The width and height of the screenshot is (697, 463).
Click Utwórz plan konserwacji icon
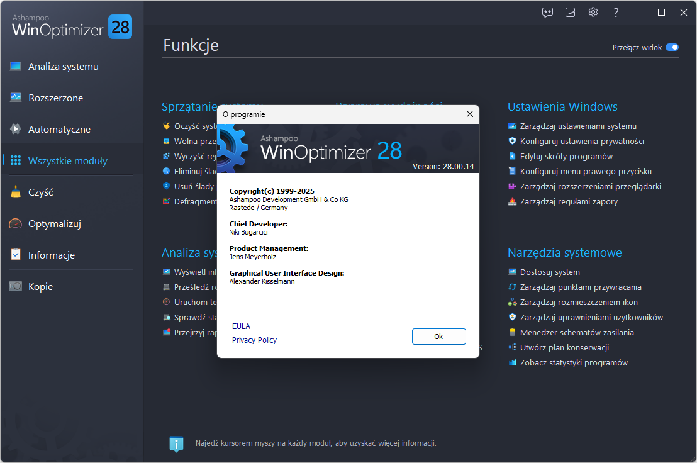click(x=512, y=347)
